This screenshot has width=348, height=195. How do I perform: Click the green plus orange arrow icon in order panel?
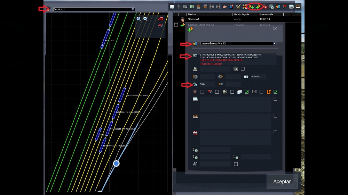[190, 29]
